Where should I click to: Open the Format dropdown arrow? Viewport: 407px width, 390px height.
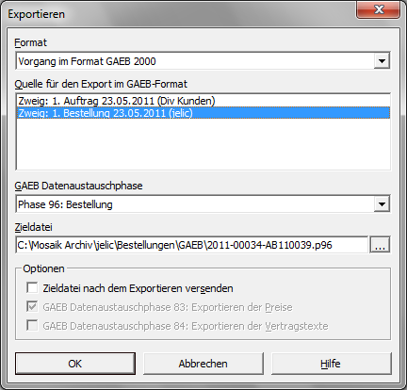coord(382,61)
